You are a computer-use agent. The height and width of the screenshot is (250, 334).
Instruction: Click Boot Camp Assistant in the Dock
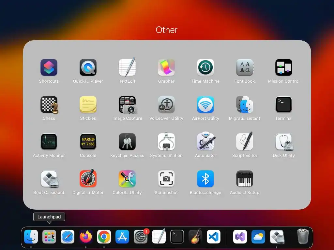(x=277, y=237)
